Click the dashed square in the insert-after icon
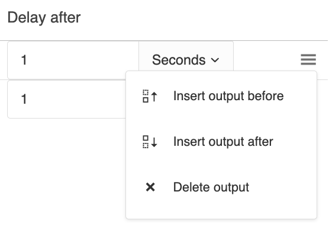The height and width of the screenshot is (230, 329). (x=146, y=145)
